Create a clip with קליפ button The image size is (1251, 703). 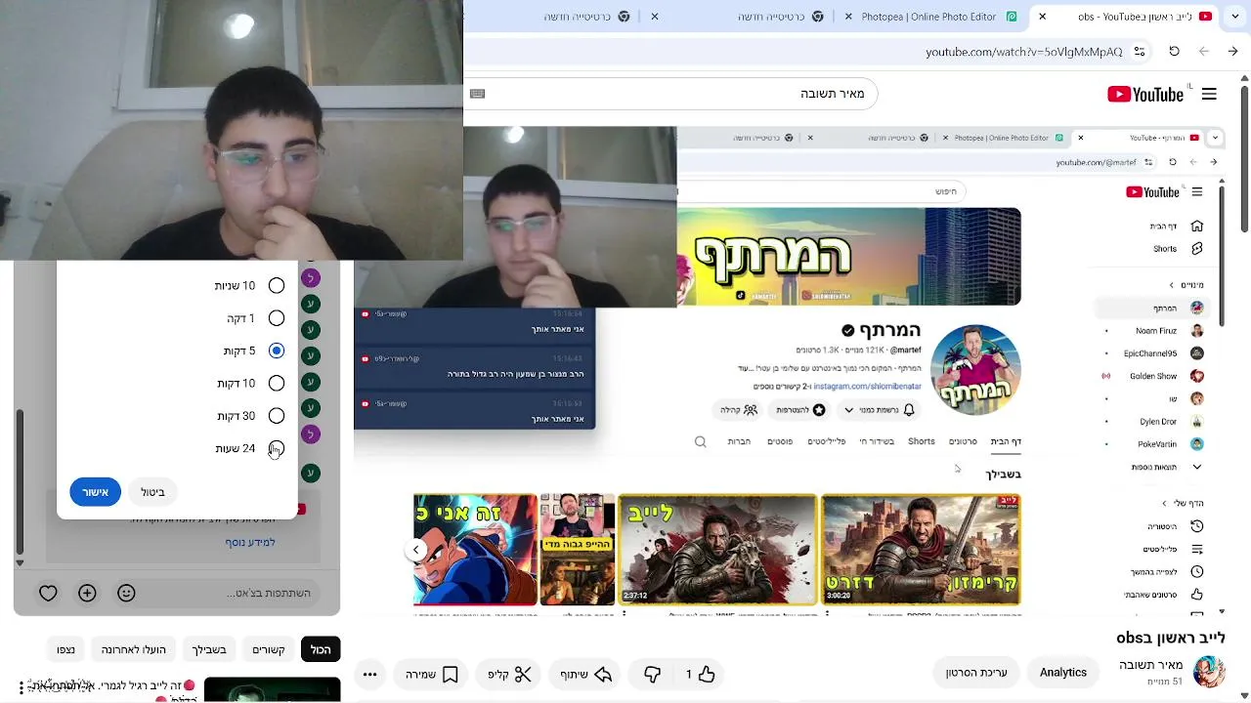[510, 674]
